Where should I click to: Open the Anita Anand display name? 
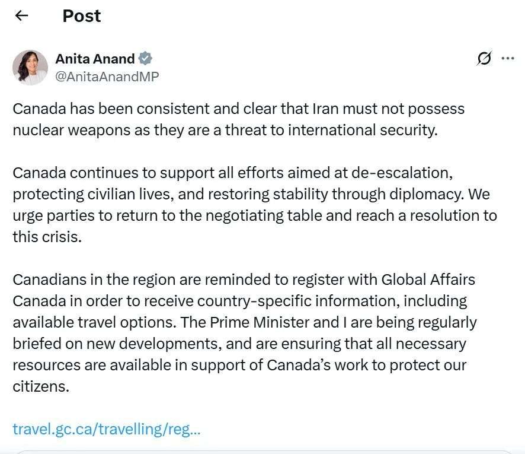95,59
